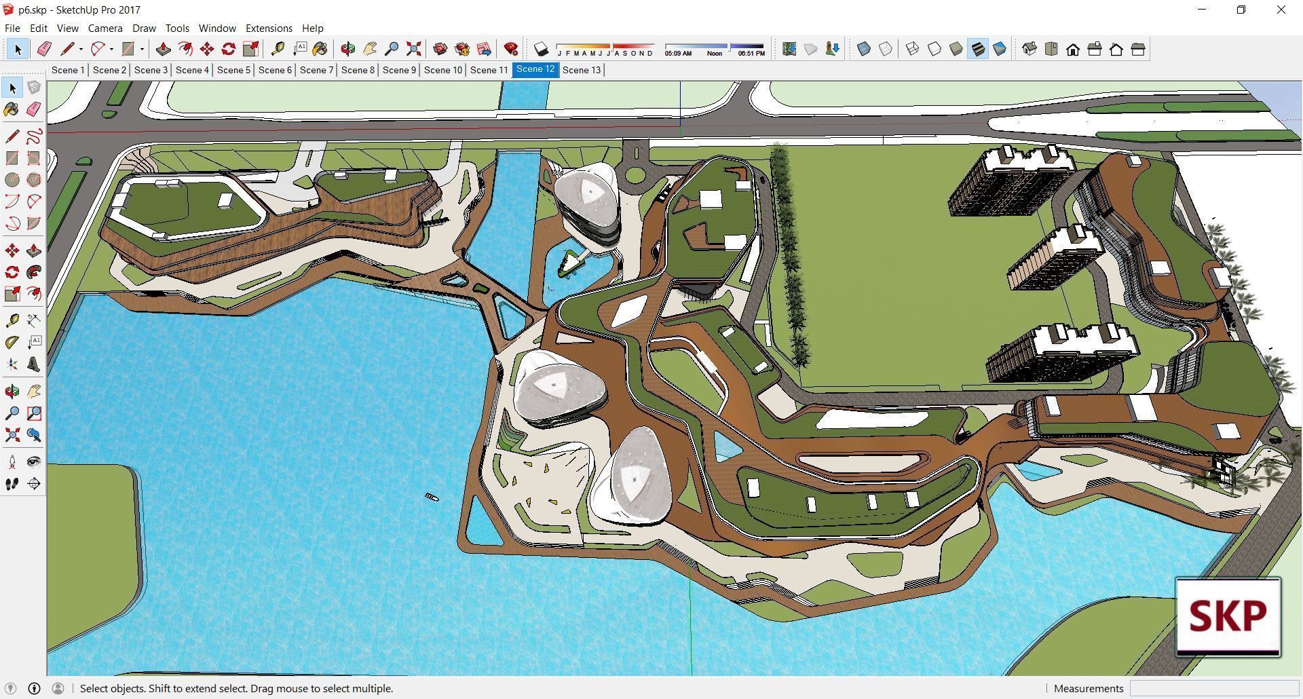This screenshot has width=1303, height=699.
Task: Enable Wireframe face style
Action: point(913,49)
